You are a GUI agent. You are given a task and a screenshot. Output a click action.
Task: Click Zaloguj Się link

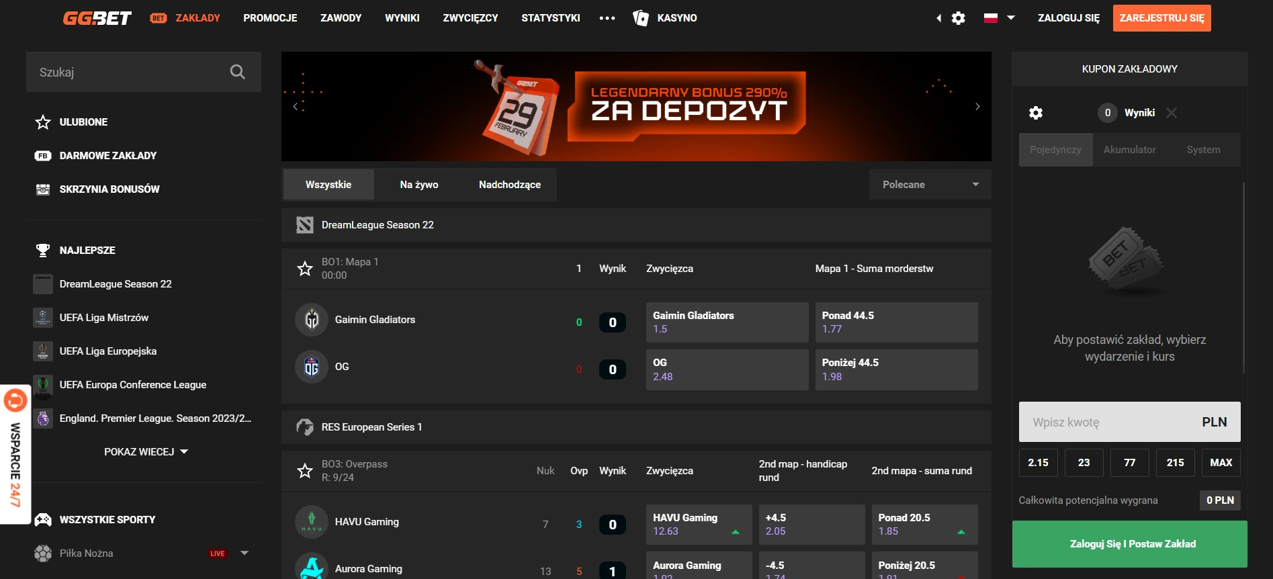coord(1069,18)
